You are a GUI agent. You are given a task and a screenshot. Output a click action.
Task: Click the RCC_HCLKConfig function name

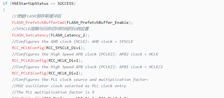(x=28, y=48)
